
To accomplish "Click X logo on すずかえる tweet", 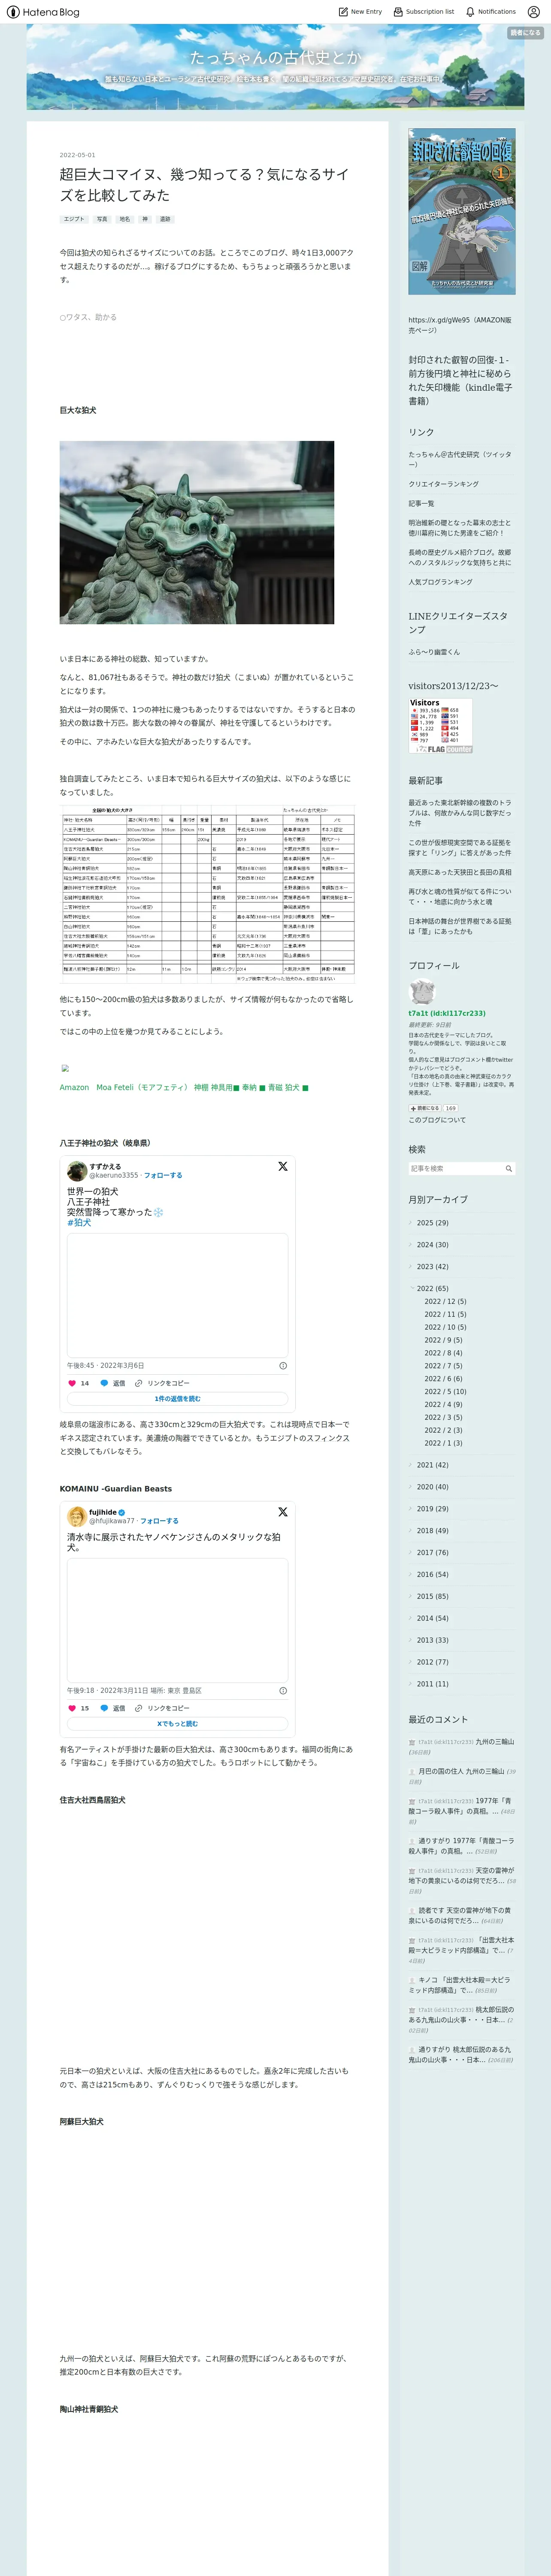I will point(283,1166).
